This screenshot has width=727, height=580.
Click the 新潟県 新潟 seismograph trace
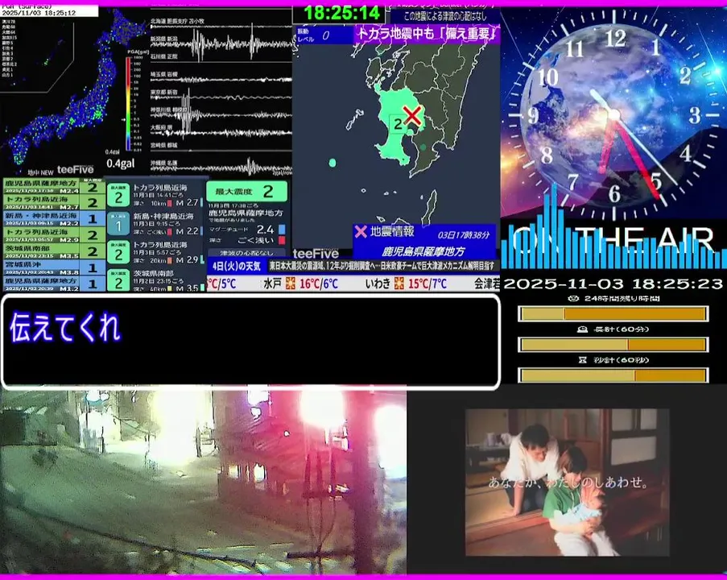pyautogui.click(x=221, y=44)
